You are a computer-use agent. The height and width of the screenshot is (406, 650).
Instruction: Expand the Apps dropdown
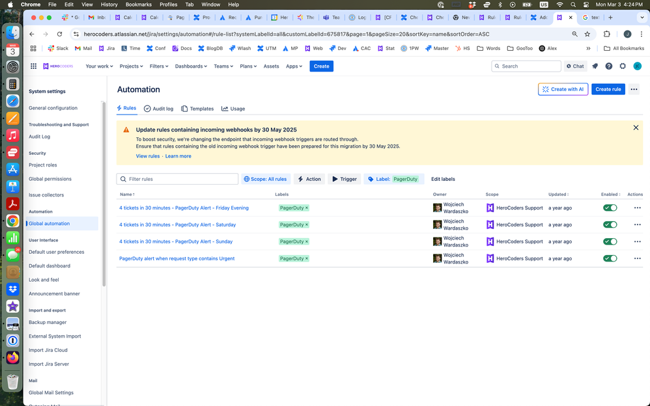[294, 66]
